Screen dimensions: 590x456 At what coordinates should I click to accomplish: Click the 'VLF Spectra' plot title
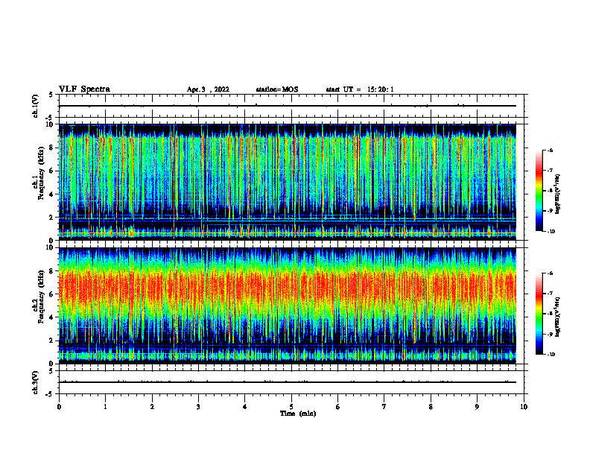[84, 89]
